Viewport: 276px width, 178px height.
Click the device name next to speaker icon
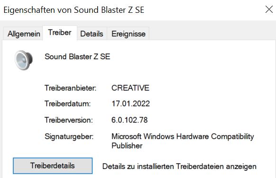[77, 56]
